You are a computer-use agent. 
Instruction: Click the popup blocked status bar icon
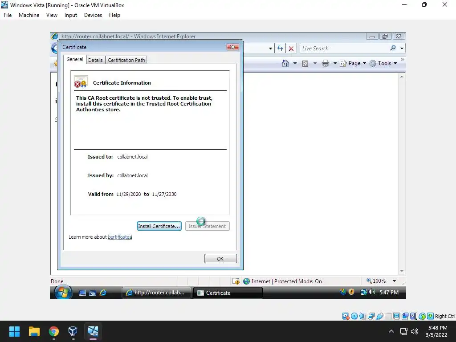tap(236, 281)
